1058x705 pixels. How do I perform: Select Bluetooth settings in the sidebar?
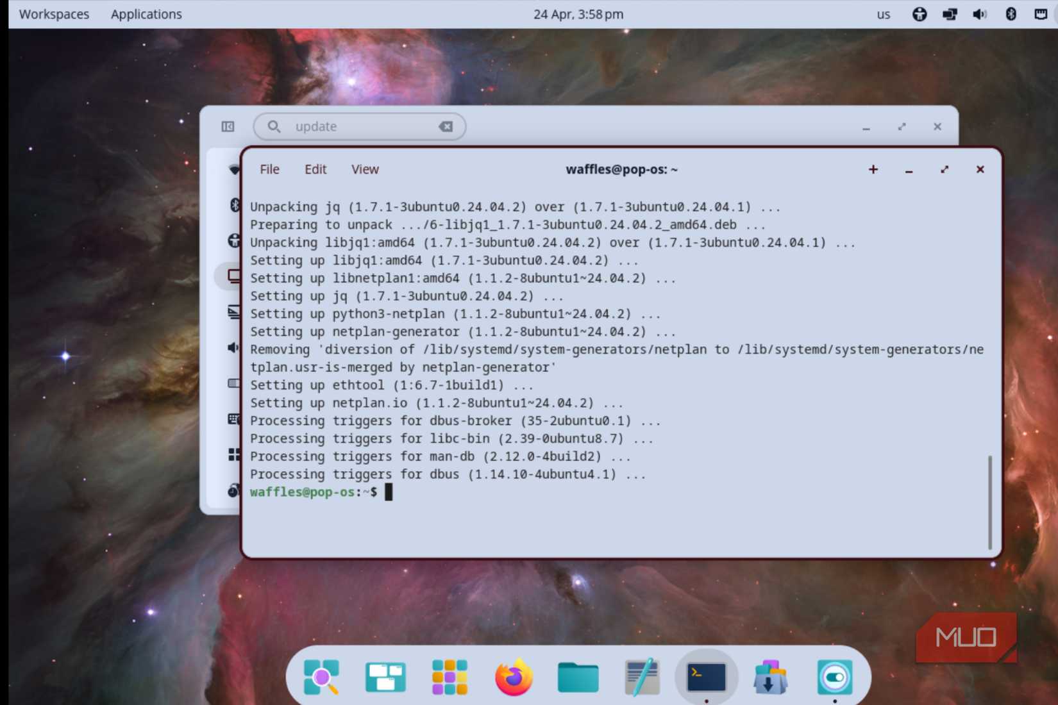pos(234,205)
